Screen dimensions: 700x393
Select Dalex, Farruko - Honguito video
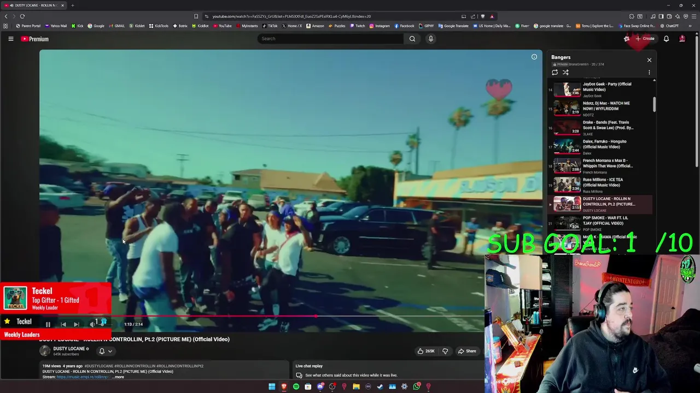[x=600, y=147]
